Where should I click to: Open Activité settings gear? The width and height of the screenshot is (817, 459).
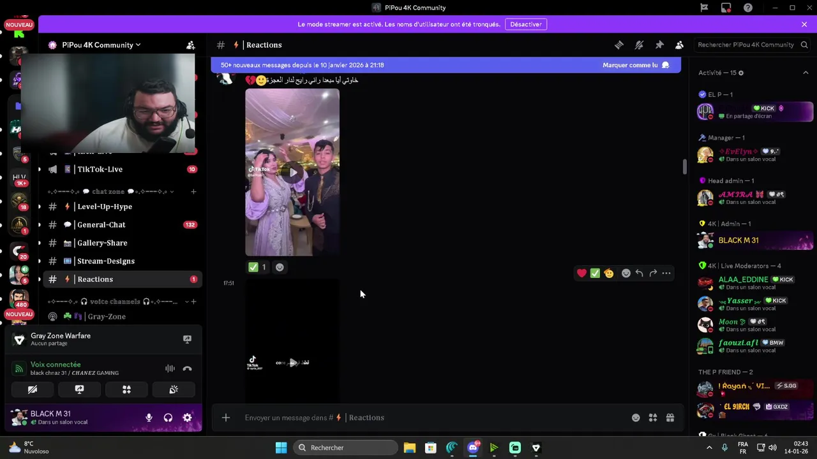tap(741, 73)
